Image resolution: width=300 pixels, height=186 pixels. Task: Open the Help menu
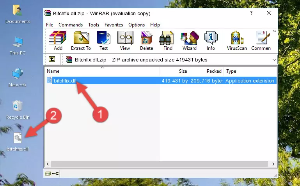[155, 25]
